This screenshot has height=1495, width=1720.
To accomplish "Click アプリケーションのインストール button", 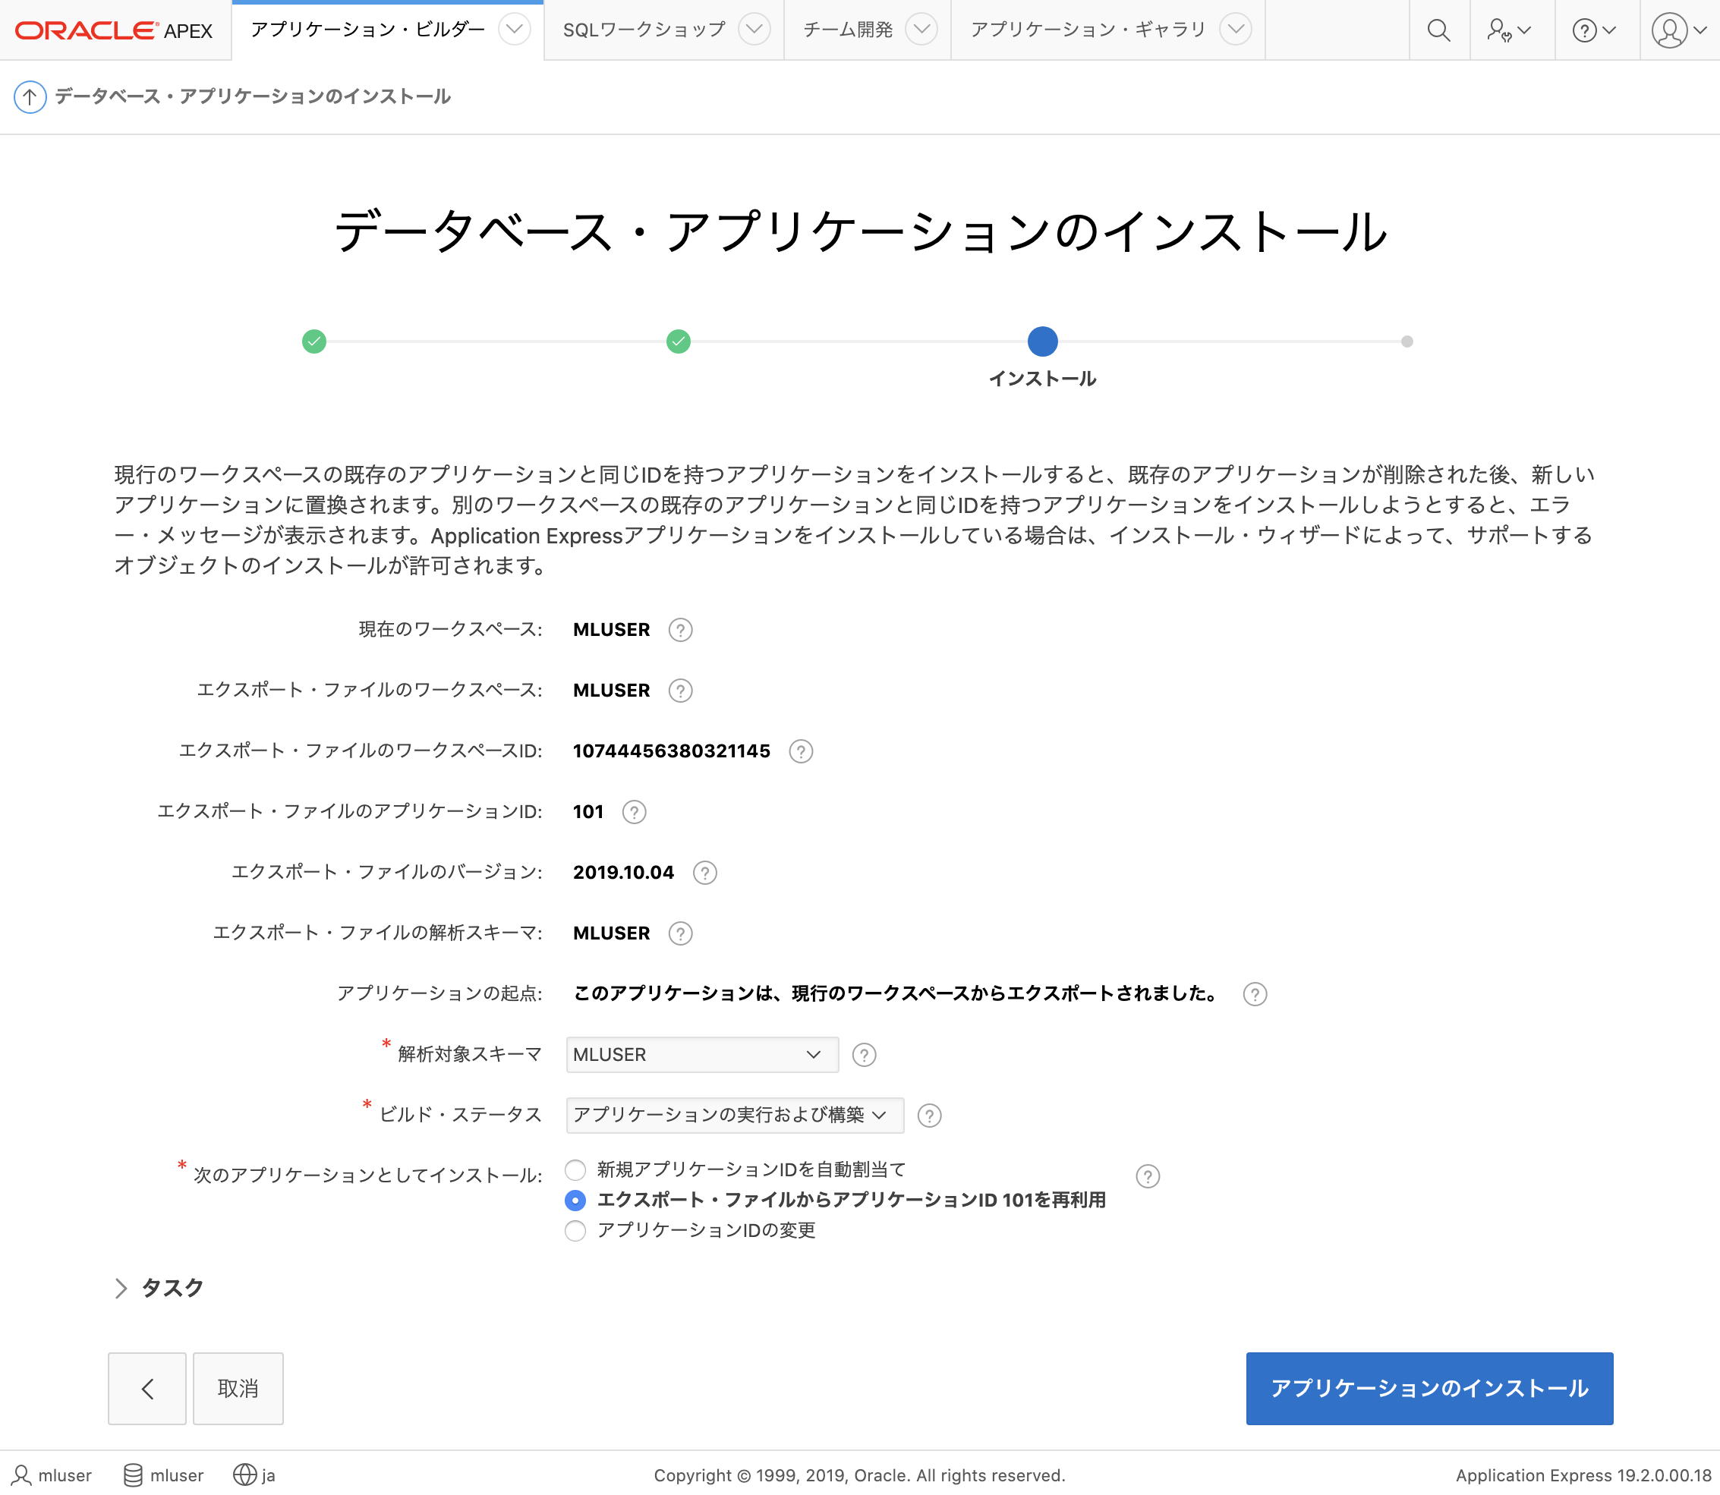I will [x=1429, y=1388].
